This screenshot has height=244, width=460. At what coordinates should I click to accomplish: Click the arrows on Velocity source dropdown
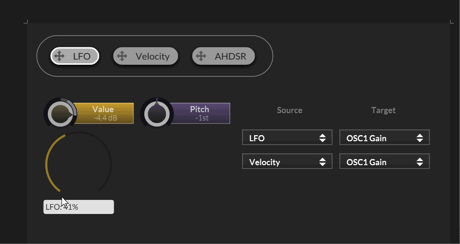322,162
